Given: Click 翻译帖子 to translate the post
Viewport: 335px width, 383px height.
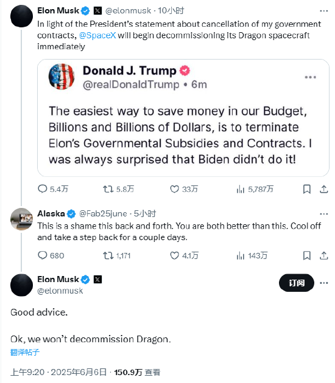Looking at the screenshot, I should coord(25,352).
